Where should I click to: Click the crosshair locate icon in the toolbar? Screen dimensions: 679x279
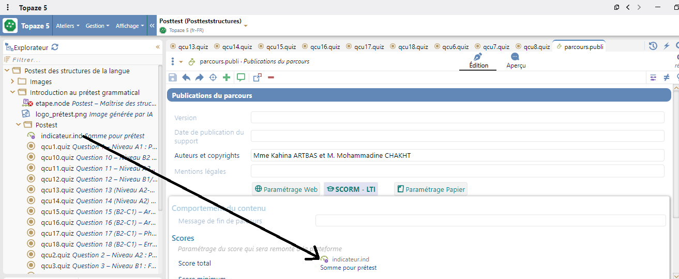coord(213,77)
